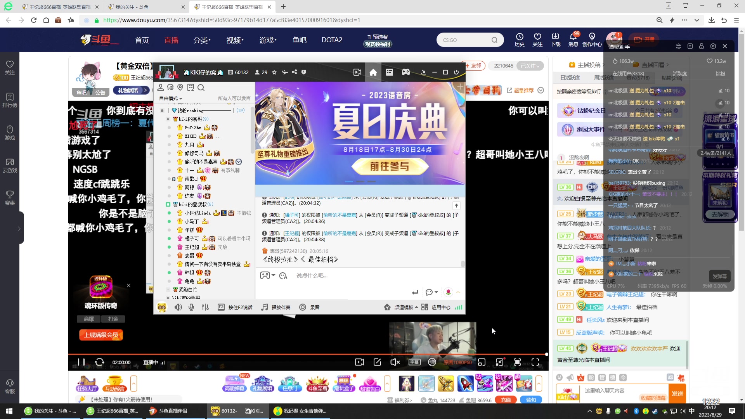Open the 关注 heart icon in header
The image size is (745, 419).
(537, 40)
